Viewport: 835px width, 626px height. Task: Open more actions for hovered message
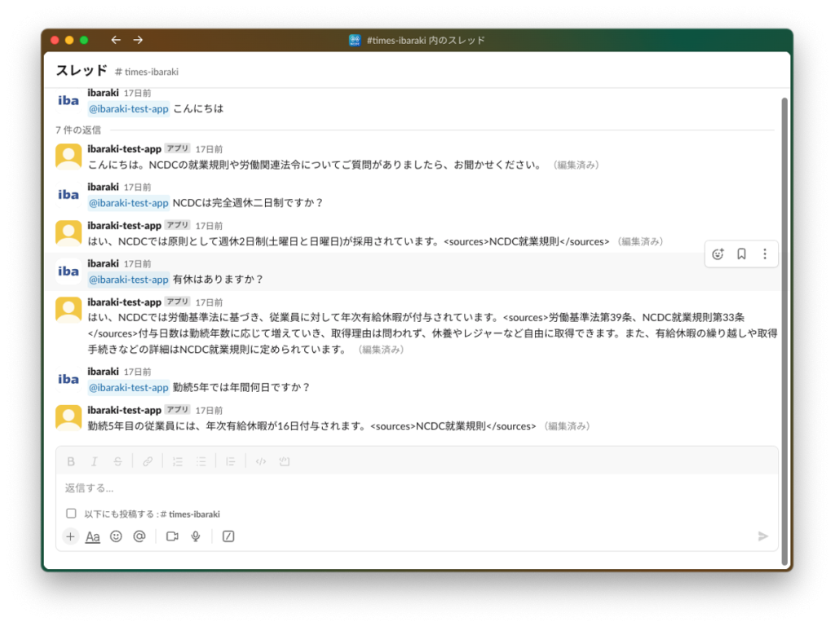[x=764, y=254]
